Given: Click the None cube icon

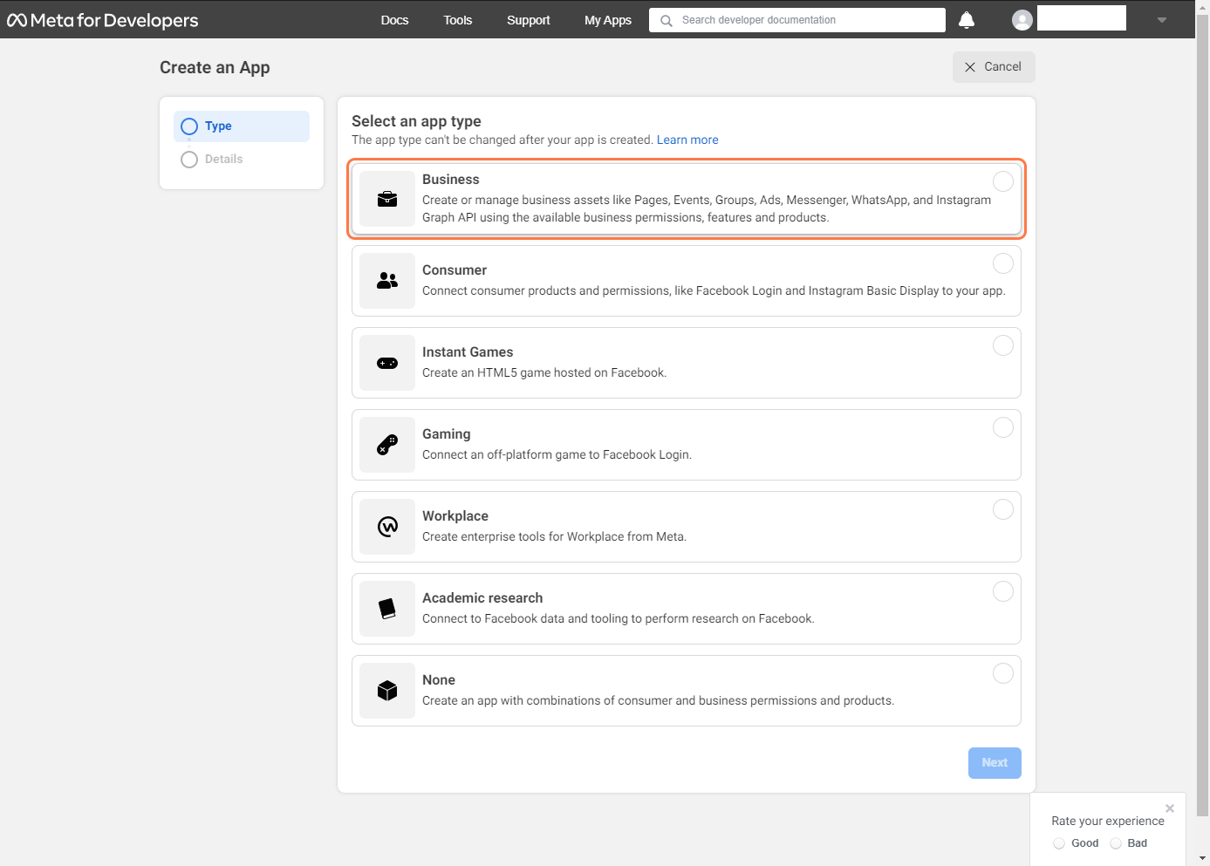Looking at the screenshot, I should (x=387, y=691).
